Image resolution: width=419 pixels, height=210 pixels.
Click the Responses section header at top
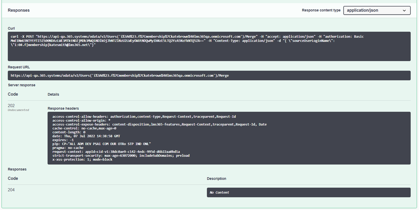(19, 10)
